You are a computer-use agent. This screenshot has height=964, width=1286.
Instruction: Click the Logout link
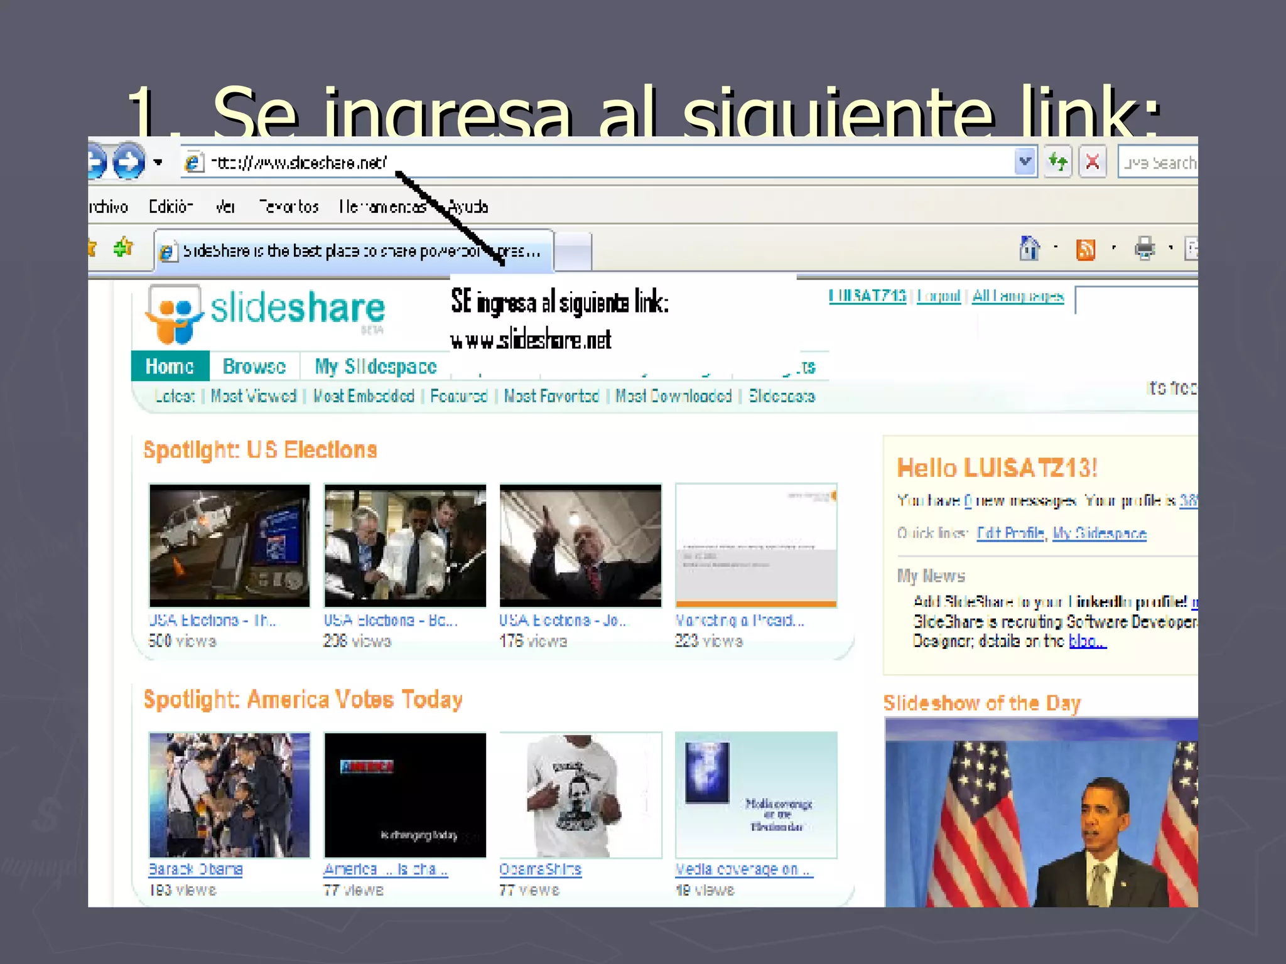click(939, 296)
